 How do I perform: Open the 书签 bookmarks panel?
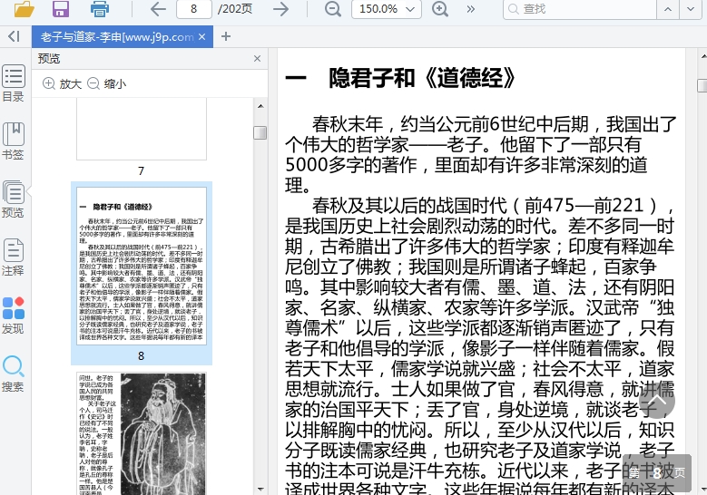coord(14,141)
